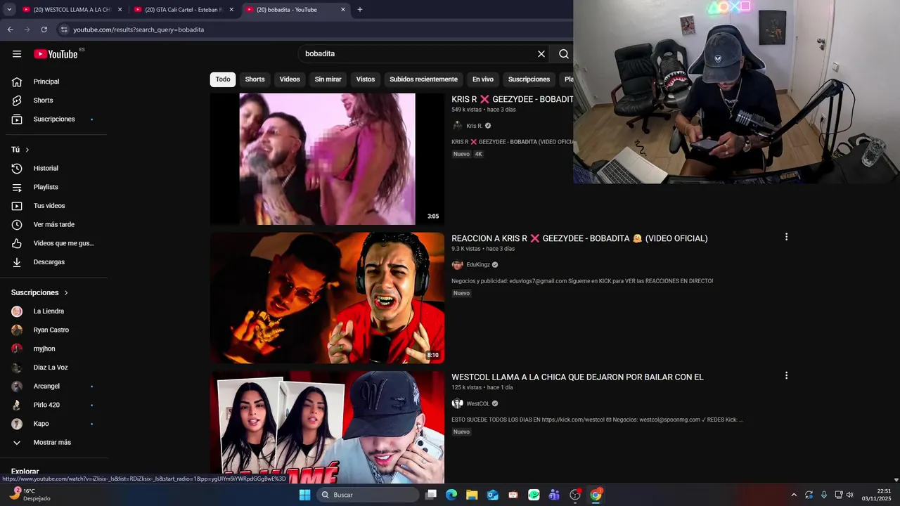The image size is (900, 506).
Task: Select the Suscripciones filter chip
Action: [529, 79]
